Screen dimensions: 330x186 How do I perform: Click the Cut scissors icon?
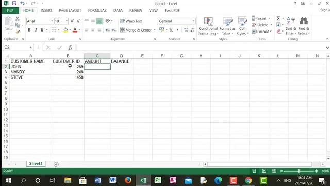(18, 19)
